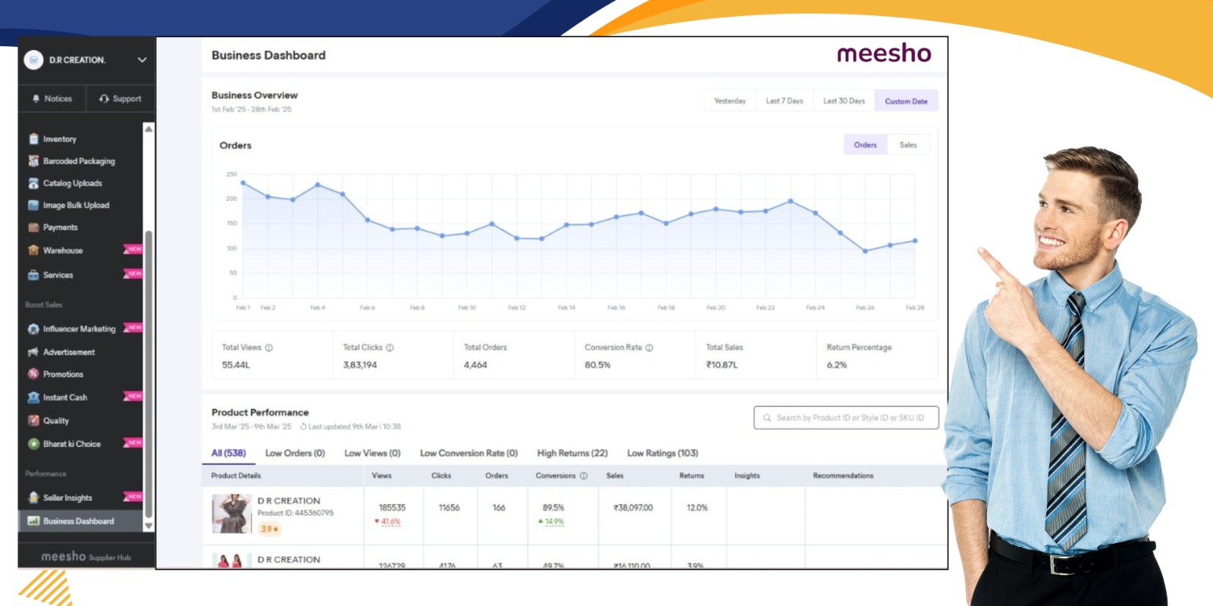Open the Advertisement menu link
Viewport: 1213px width, 606px height.
tap(69, 352)
